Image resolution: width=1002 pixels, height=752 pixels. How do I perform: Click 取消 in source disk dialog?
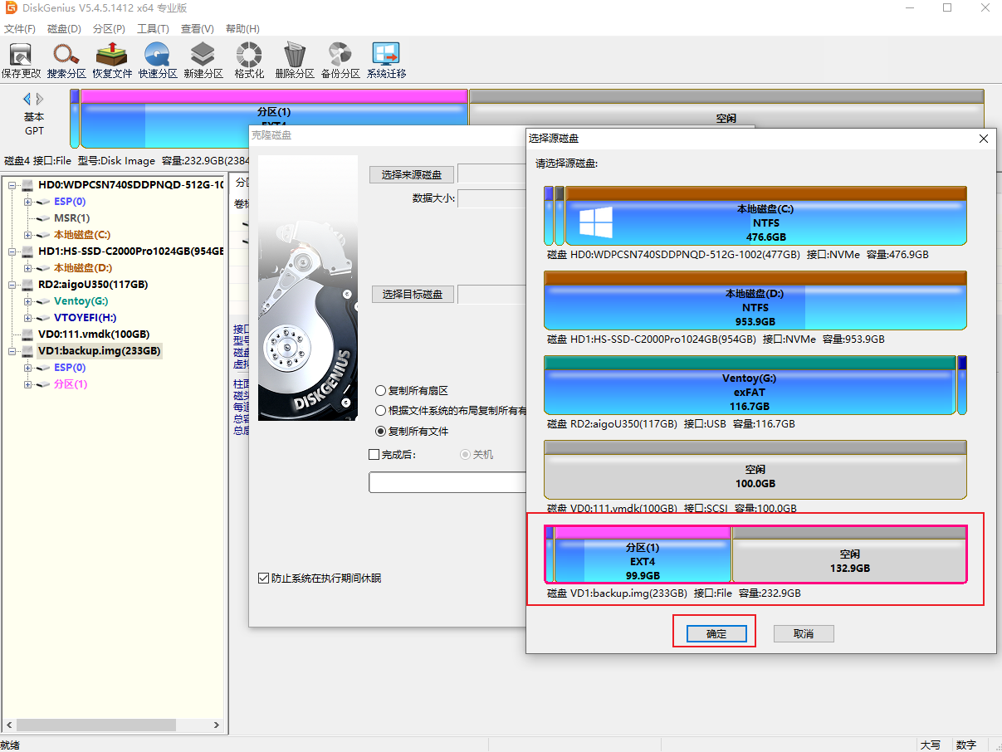click(804, 634)
